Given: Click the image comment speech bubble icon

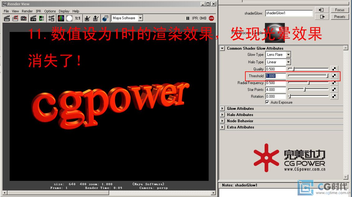Looking at the screenshot, I should pyautogui.click(x=105, y=18).
